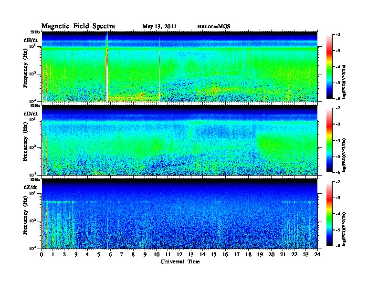The height and width of the screenshot is (292, 378).
Task: Click the 10^0 frequency tick of dZ/dt panel
Action: (x=32, y=221)
